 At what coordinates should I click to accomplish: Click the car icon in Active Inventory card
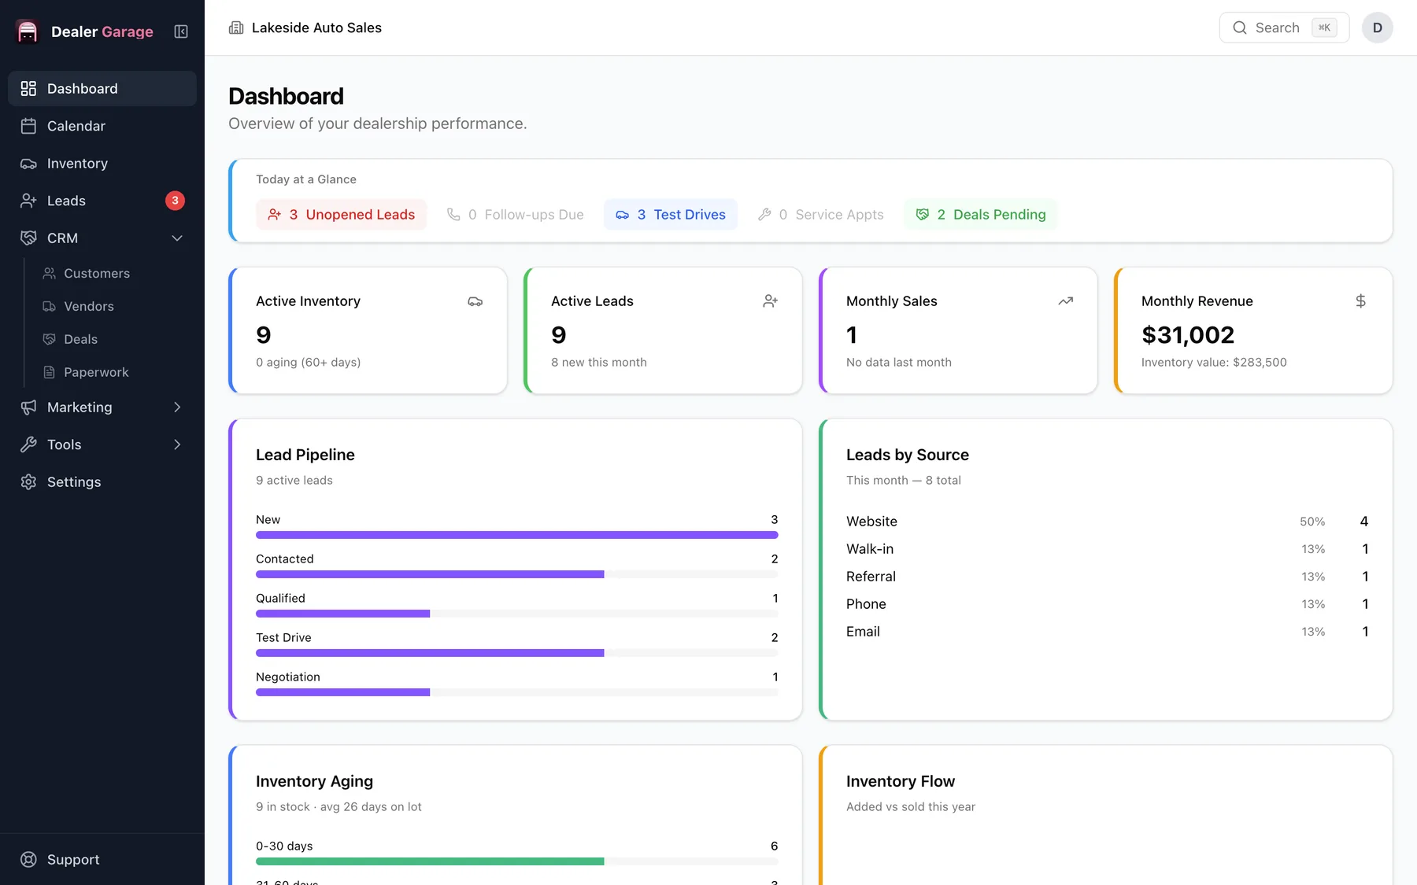pos(475,301)
